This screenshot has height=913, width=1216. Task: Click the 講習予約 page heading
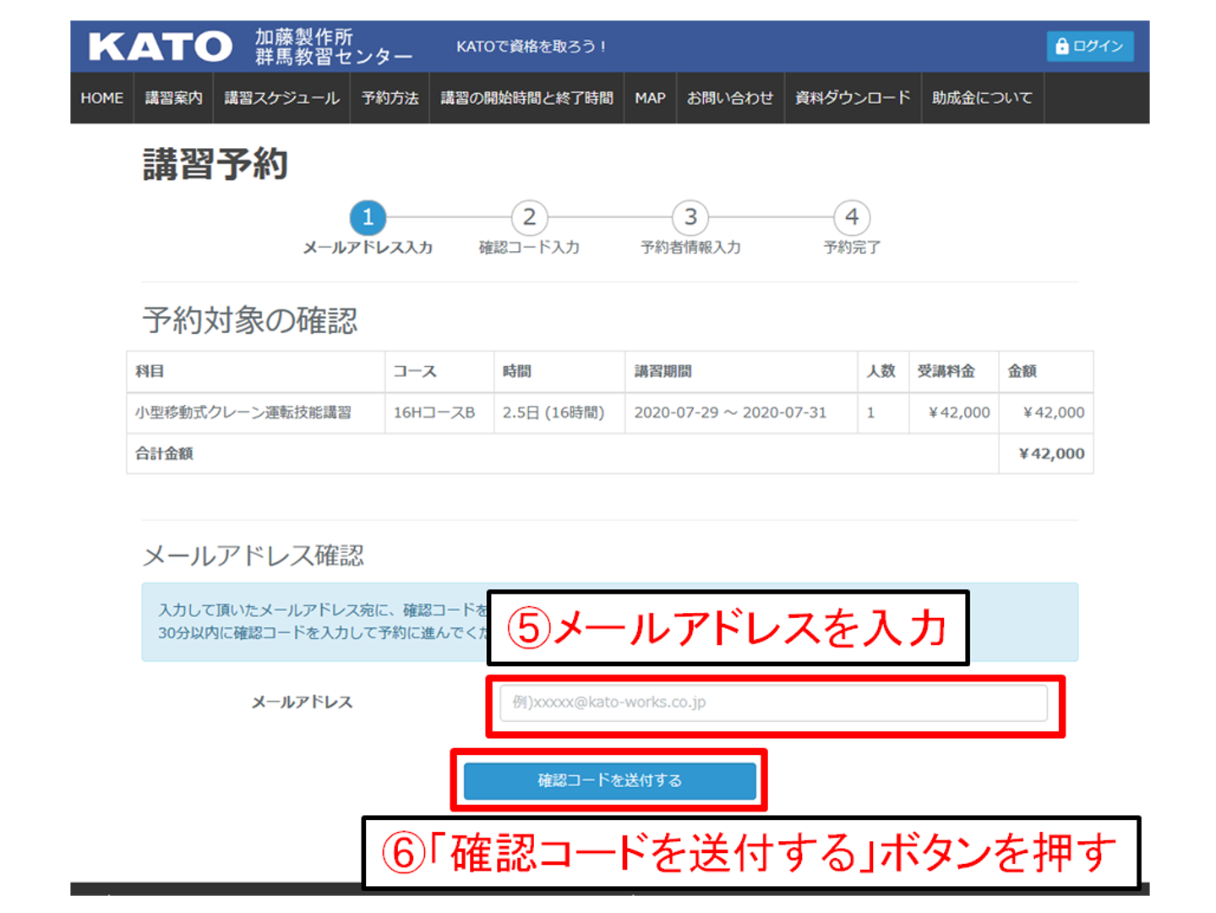[215, 164]
